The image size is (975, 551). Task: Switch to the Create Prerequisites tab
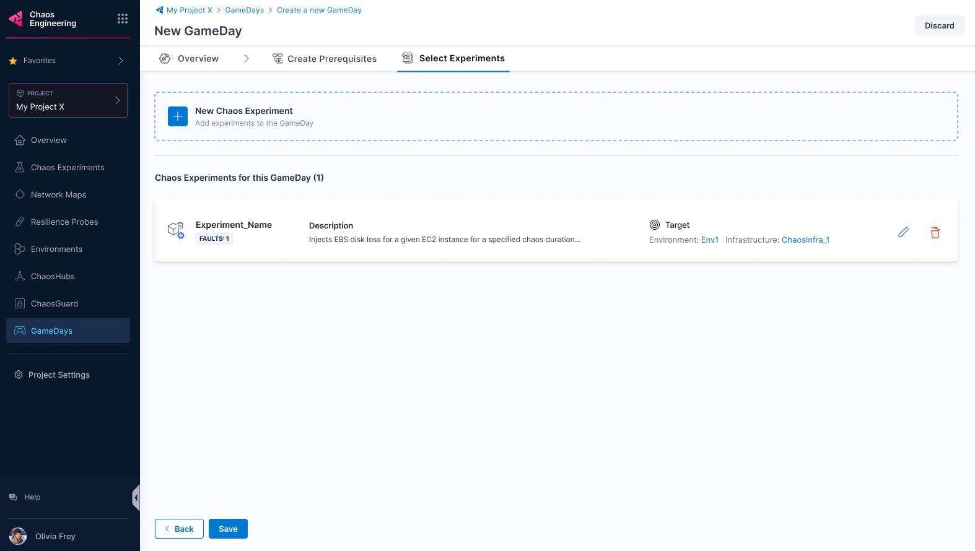(x=325, y=59)
